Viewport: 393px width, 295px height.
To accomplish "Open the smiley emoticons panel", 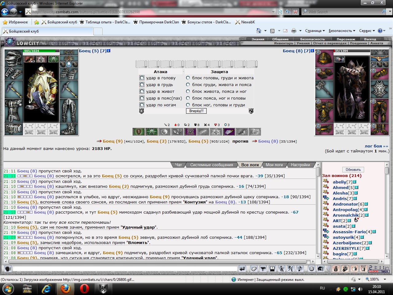I will click(x=312, y=269).
